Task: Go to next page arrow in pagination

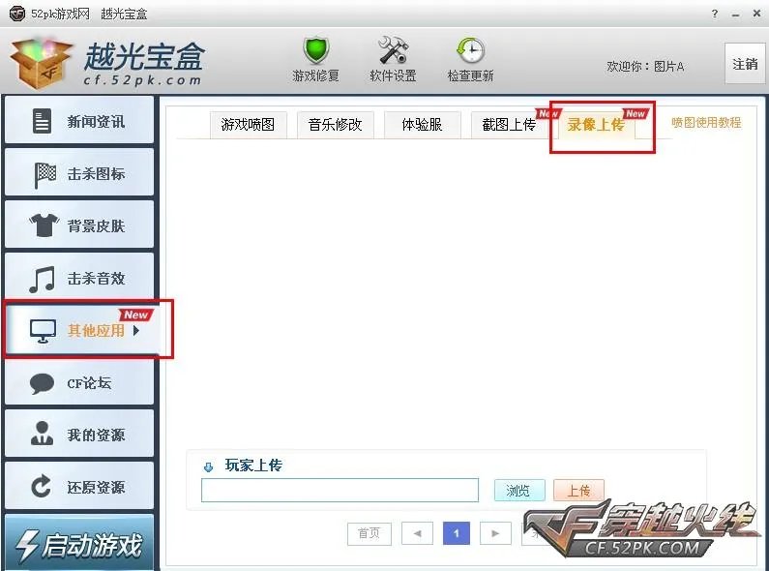Action: (x=495, y=533)
